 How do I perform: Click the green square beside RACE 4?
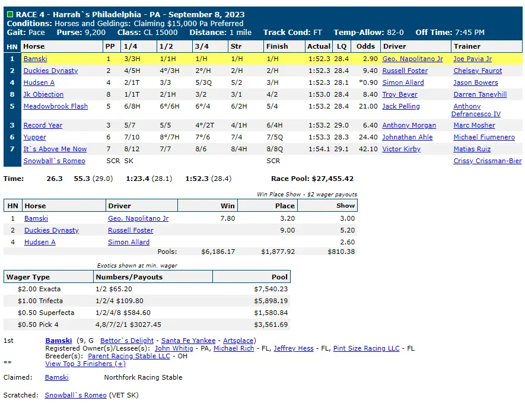(10, 14)
